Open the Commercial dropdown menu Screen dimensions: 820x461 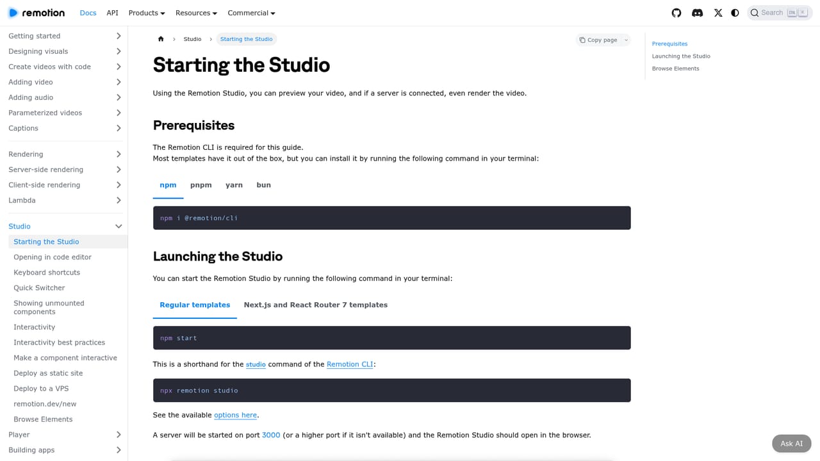(251, 13)
